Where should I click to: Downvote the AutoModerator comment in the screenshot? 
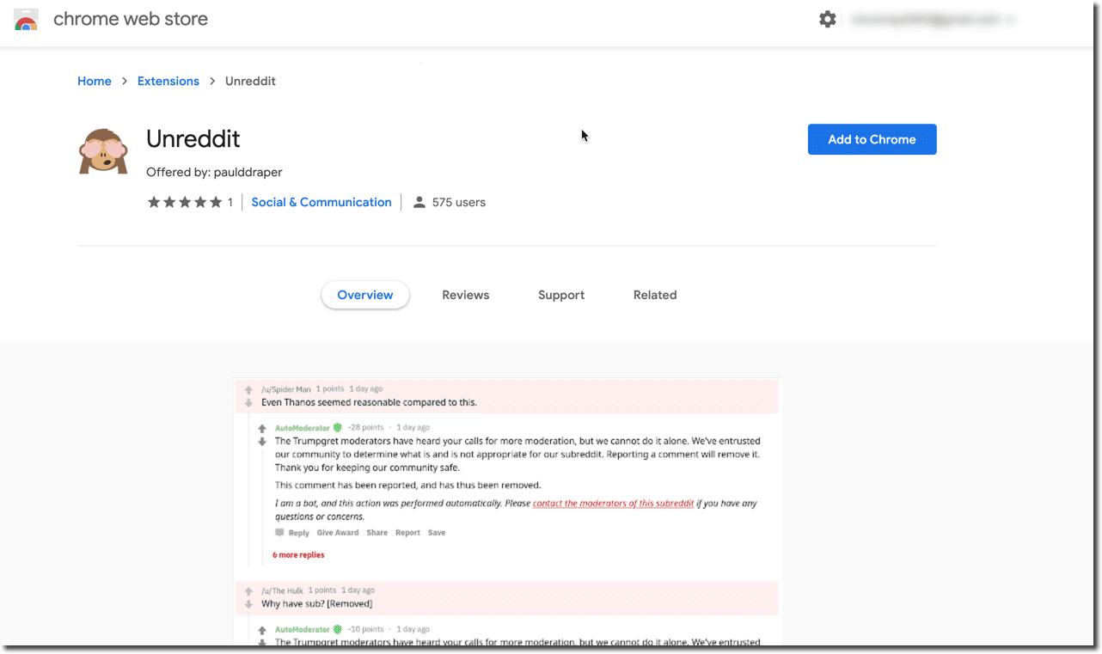click(x=261, y=442)
